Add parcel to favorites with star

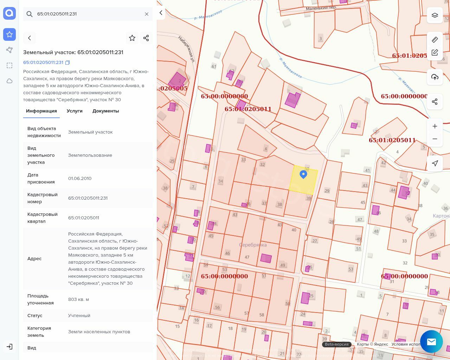132,38
